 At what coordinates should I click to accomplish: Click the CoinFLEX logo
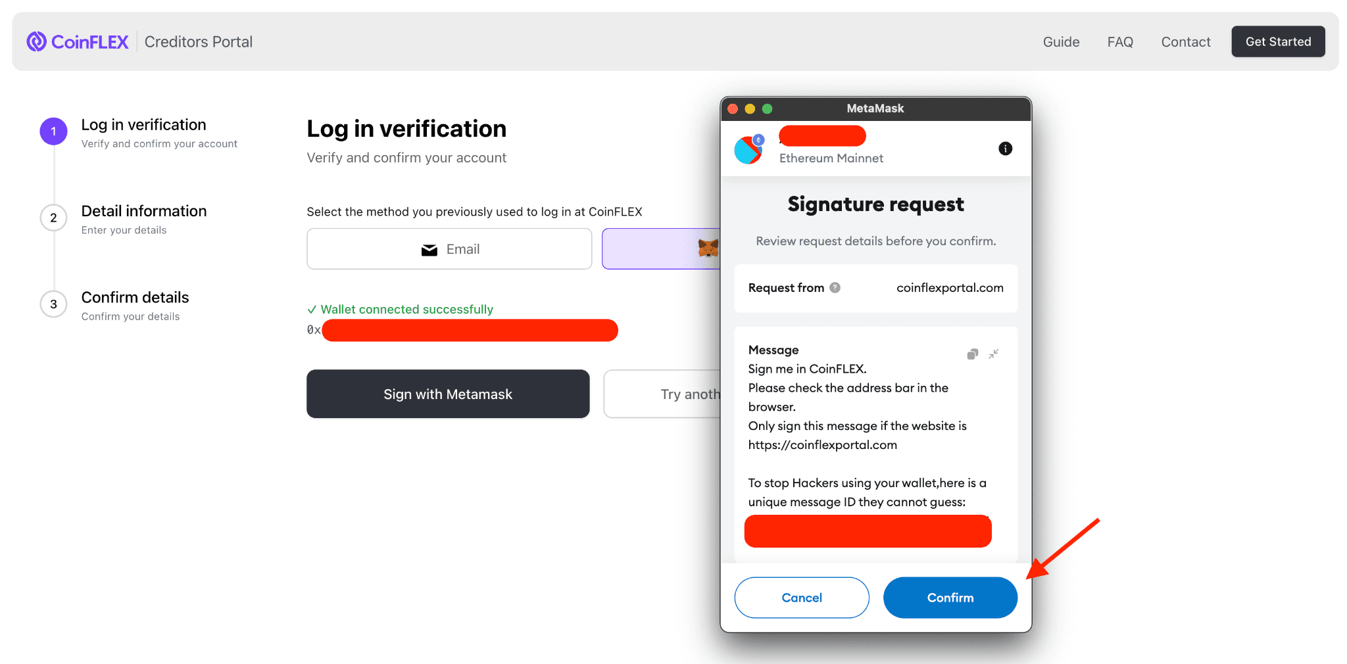click(77, 41)
